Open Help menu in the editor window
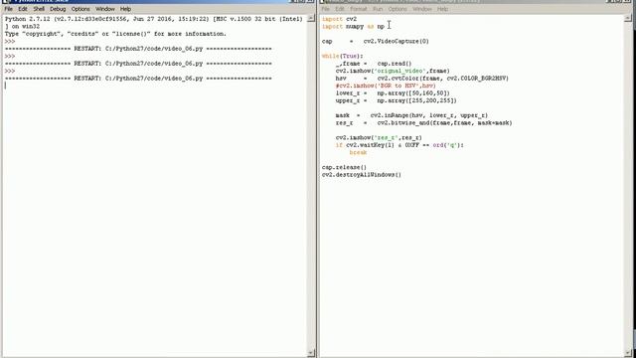 [442, 9]
